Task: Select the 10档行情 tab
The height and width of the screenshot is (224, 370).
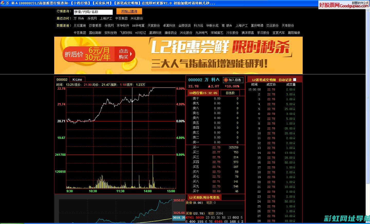Action: (203, 93)
